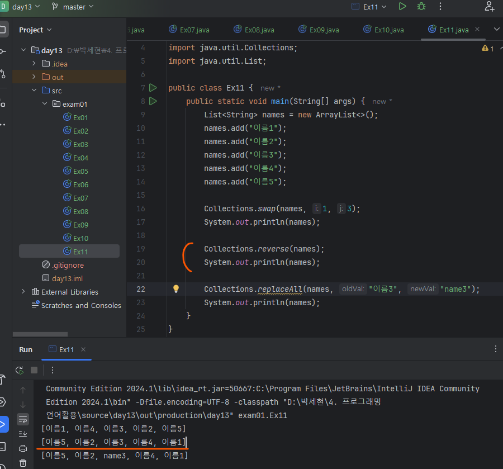Screen dimensions: 503x469
Task: Select .gitignore file in tree
Action: coord(63,265)
